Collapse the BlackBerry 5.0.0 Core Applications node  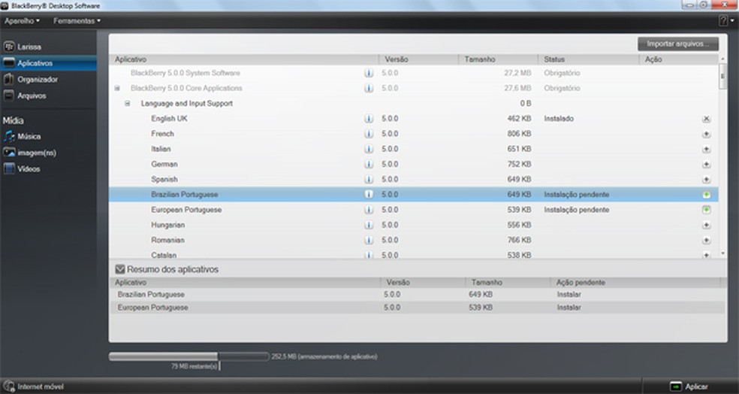click(x=117, y=88)
